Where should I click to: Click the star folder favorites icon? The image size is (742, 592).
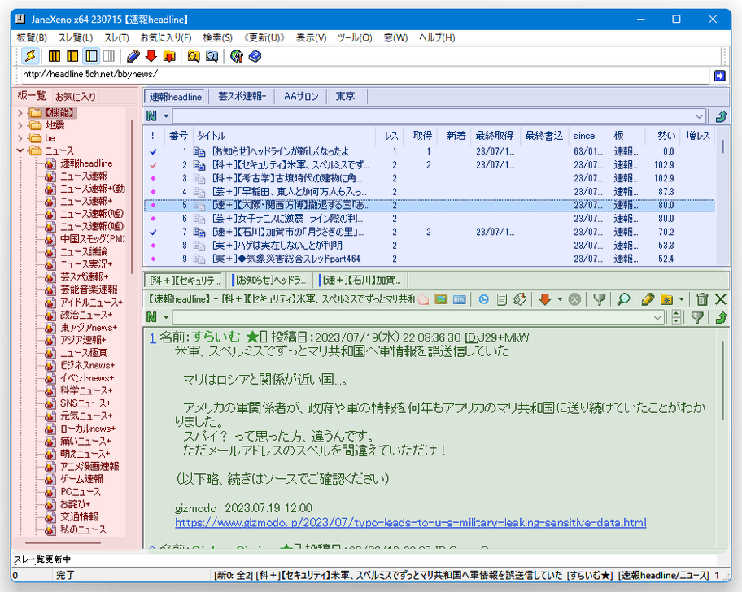pyautogui.click(x=666, y=299)
